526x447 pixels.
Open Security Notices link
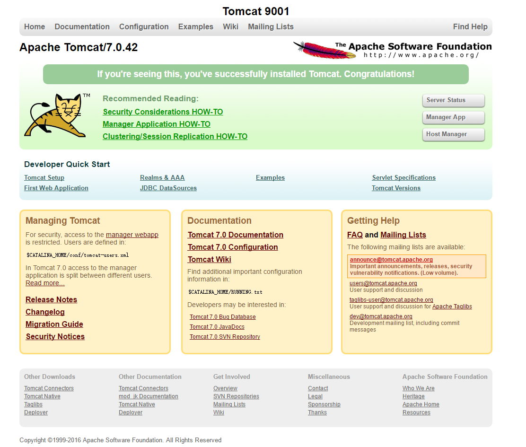pyautogui.click(x=55, y=336)
